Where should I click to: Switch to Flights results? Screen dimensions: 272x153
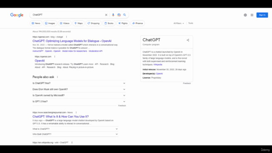[123, 23]
